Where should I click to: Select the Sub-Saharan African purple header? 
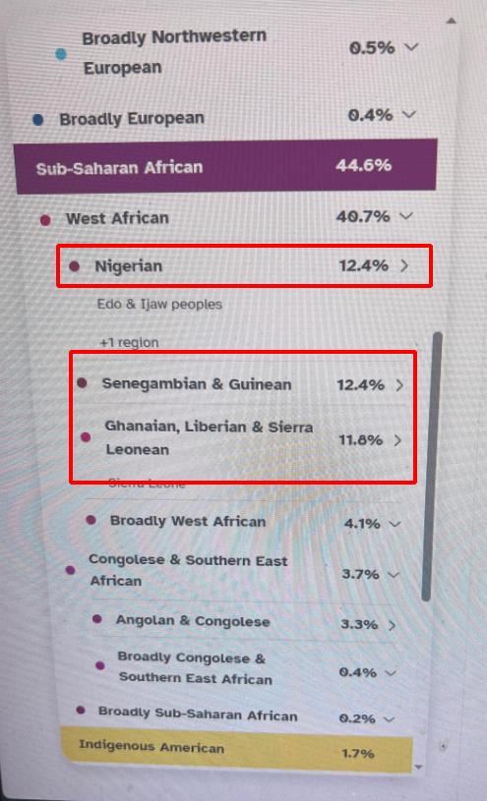click(226, 166)
